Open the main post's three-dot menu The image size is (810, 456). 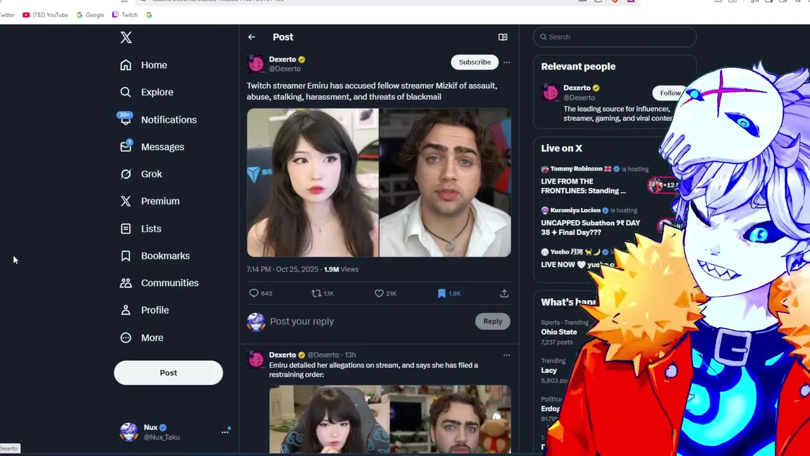506,62
